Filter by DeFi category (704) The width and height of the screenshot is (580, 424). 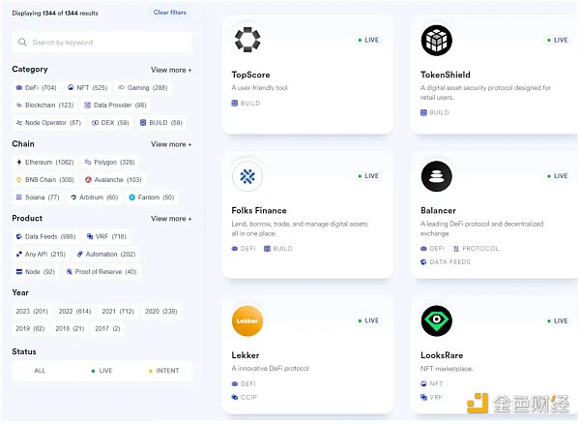36,88
